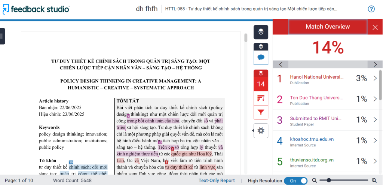Go to next match arrow
Image resolution: width=383 pixels, height=185 pixels.
click(375, 64)
